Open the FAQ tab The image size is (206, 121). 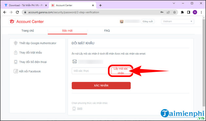107,31
